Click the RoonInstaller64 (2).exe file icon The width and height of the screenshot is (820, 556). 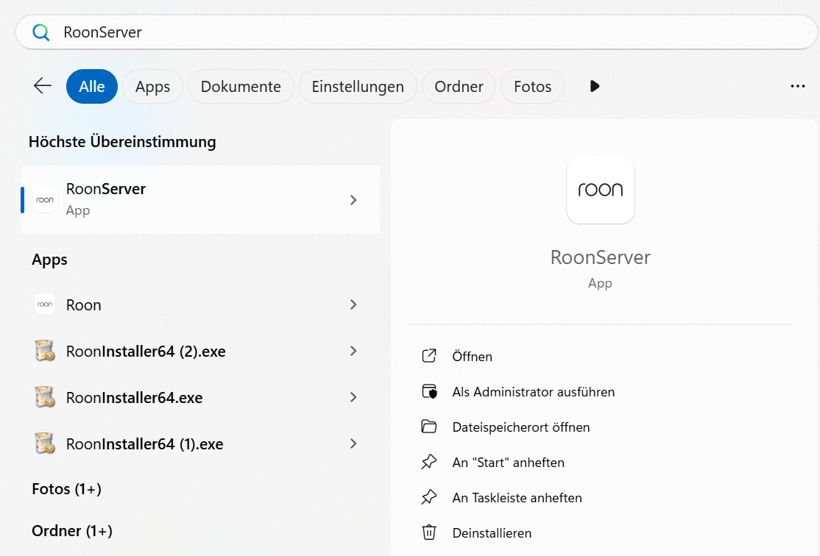[x=44, y=351]
